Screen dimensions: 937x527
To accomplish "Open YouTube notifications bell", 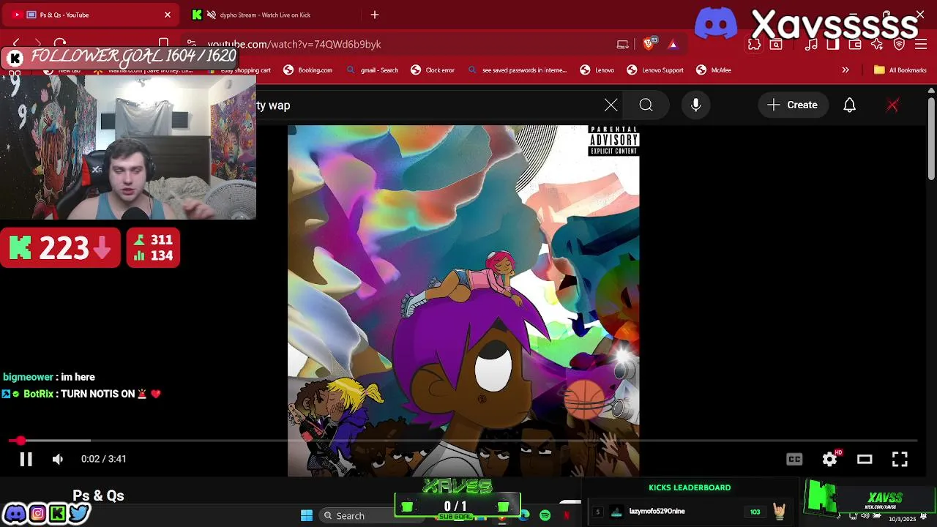I will click(x=849, y=105).
